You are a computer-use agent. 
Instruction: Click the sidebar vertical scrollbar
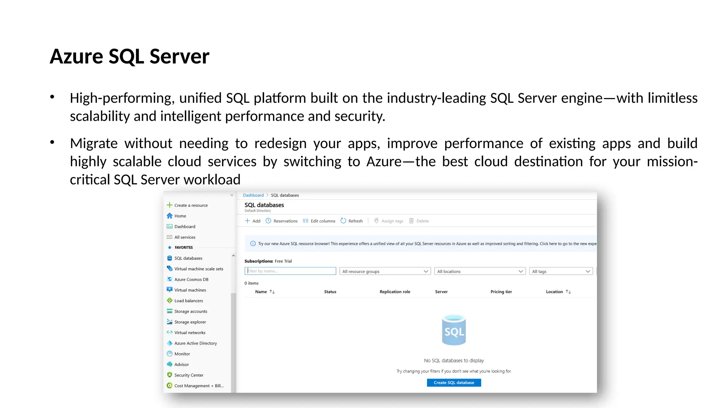pyautogui.click(x=233, y=343)
